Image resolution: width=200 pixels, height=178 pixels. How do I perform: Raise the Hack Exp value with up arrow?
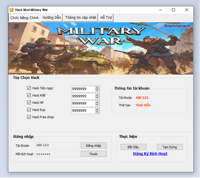(97, 110)
